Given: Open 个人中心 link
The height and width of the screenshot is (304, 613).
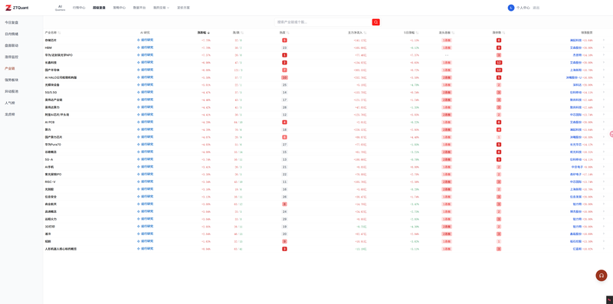Looking at the screenshot, I should point(523,8).
